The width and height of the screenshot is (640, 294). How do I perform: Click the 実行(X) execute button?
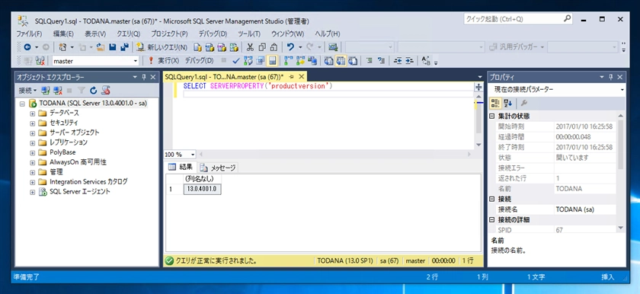(x=164, y=61)
